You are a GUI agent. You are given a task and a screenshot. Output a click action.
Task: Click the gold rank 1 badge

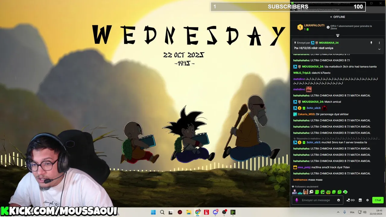pos(300,27)
